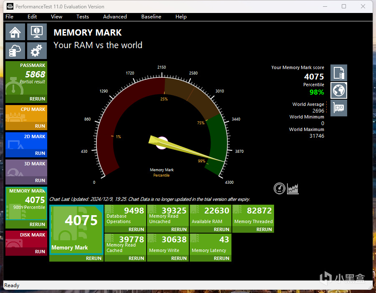Image resolution: width=376 pixels, height=293 pixels.
Task: Select the 3D Mark tile
Action: (26, 168)
